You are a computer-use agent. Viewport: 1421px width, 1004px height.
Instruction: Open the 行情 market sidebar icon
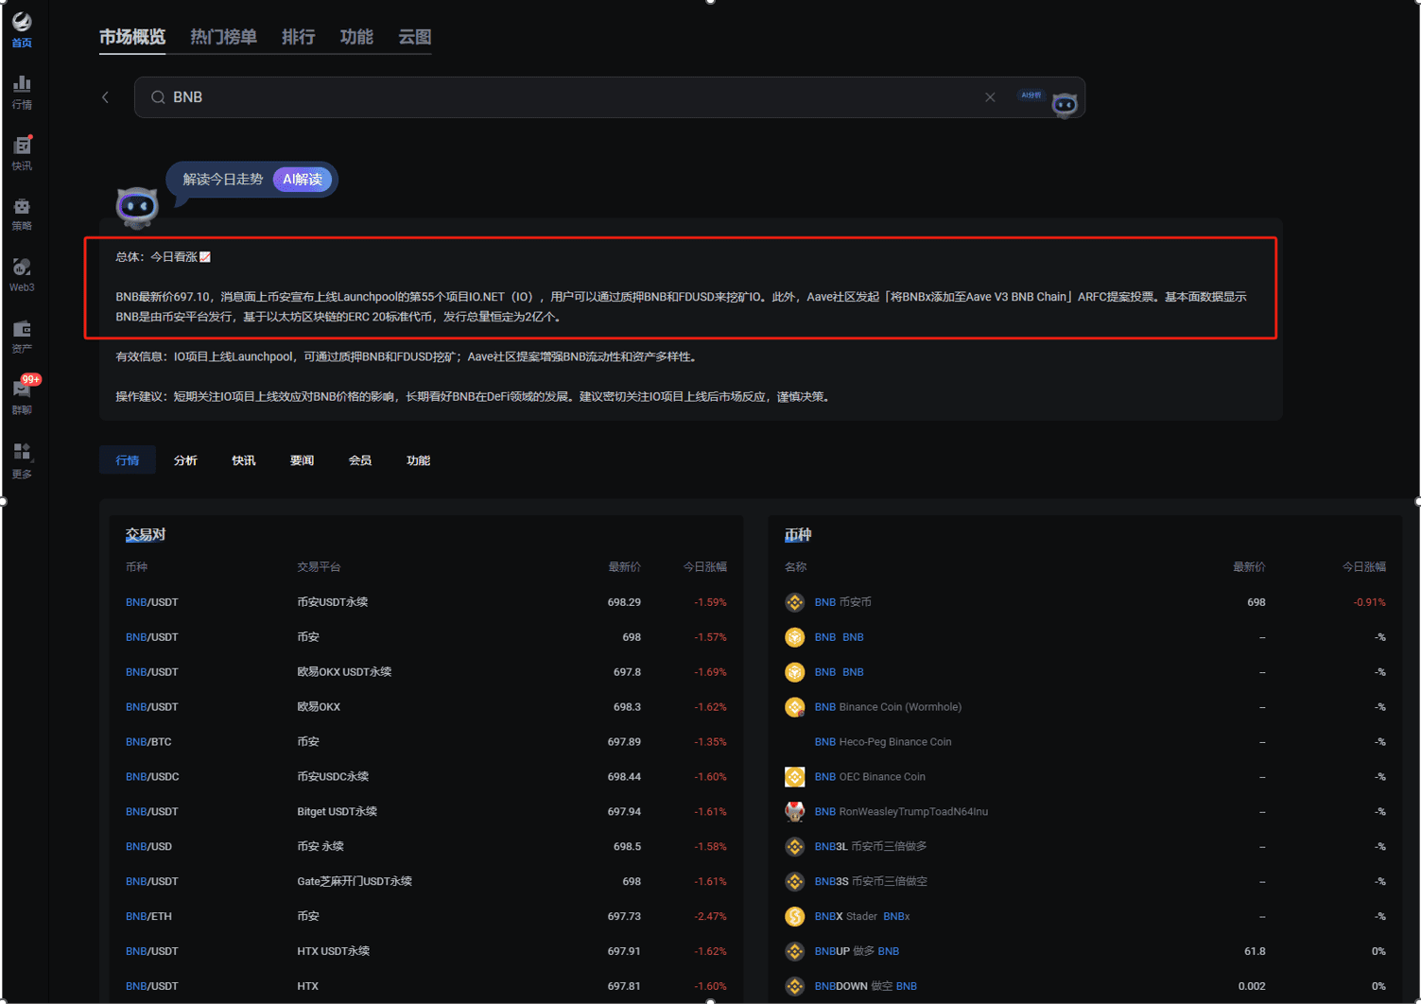point(22,92)
